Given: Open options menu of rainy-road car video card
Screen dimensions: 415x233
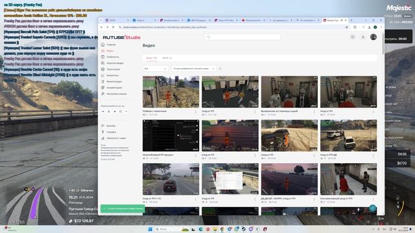Looking at the screenshot, I should [196, 199].
